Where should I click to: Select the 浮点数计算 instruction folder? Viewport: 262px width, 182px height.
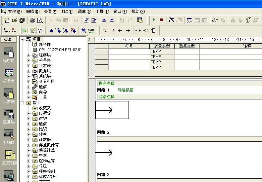coord(49,145)
